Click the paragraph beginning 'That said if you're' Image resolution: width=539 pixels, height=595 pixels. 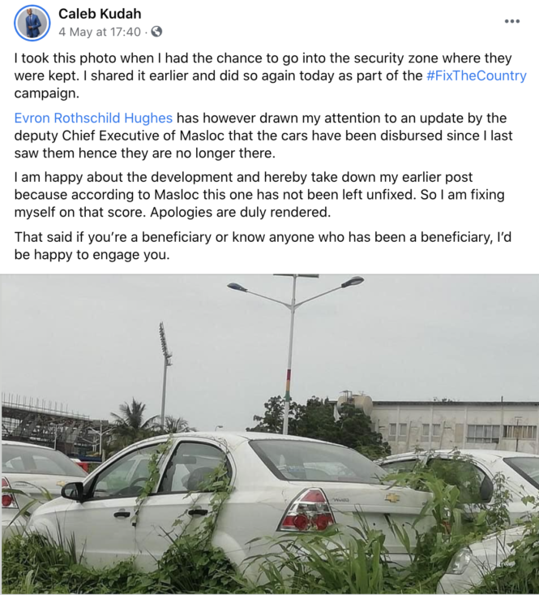263,245
